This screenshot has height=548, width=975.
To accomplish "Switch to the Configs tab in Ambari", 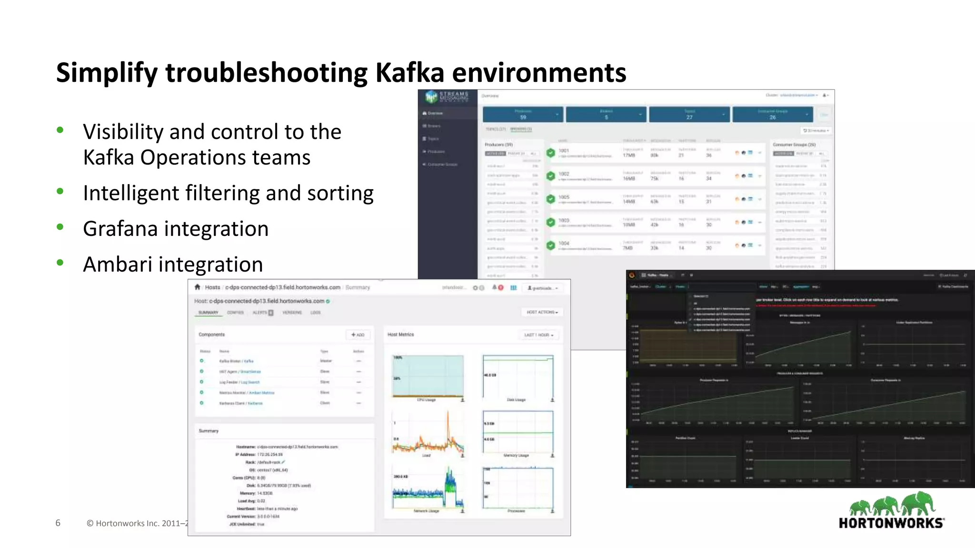I will [235, 313].
